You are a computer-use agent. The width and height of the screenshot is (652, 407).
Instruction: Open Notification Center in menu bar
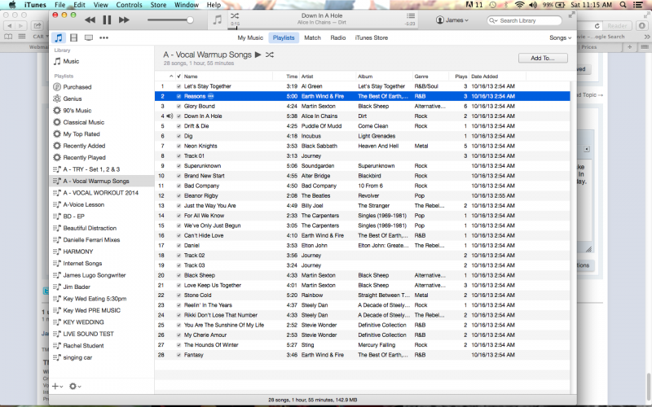point(637,5)
